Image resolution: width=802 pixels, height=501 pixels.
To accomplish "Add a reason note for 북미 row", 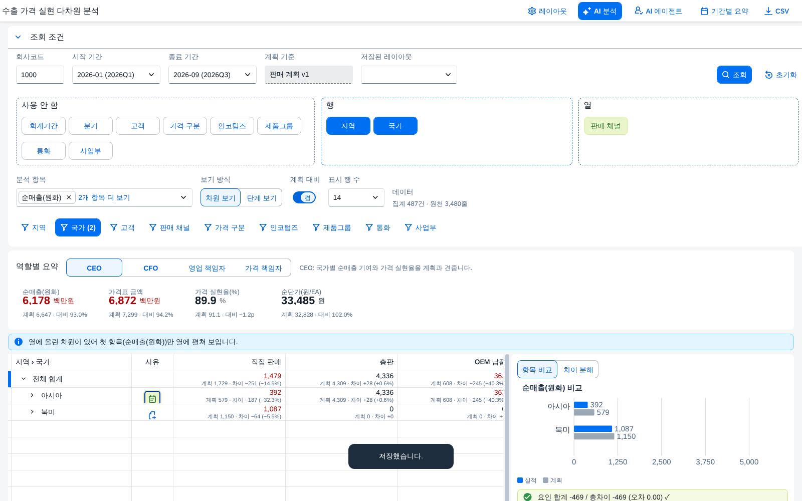I will coord(152,415).
